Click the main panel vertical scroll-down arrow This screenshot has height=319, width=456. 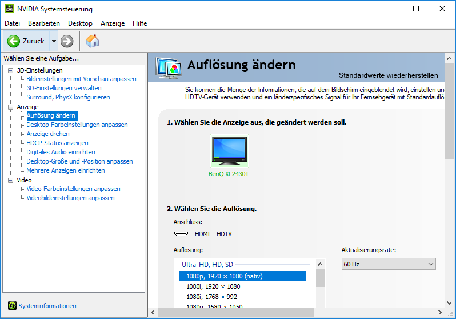pos(449,303)
